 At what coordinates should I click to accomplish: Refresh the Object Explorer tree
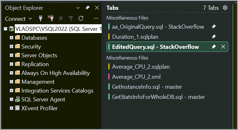tap(81, 19)
